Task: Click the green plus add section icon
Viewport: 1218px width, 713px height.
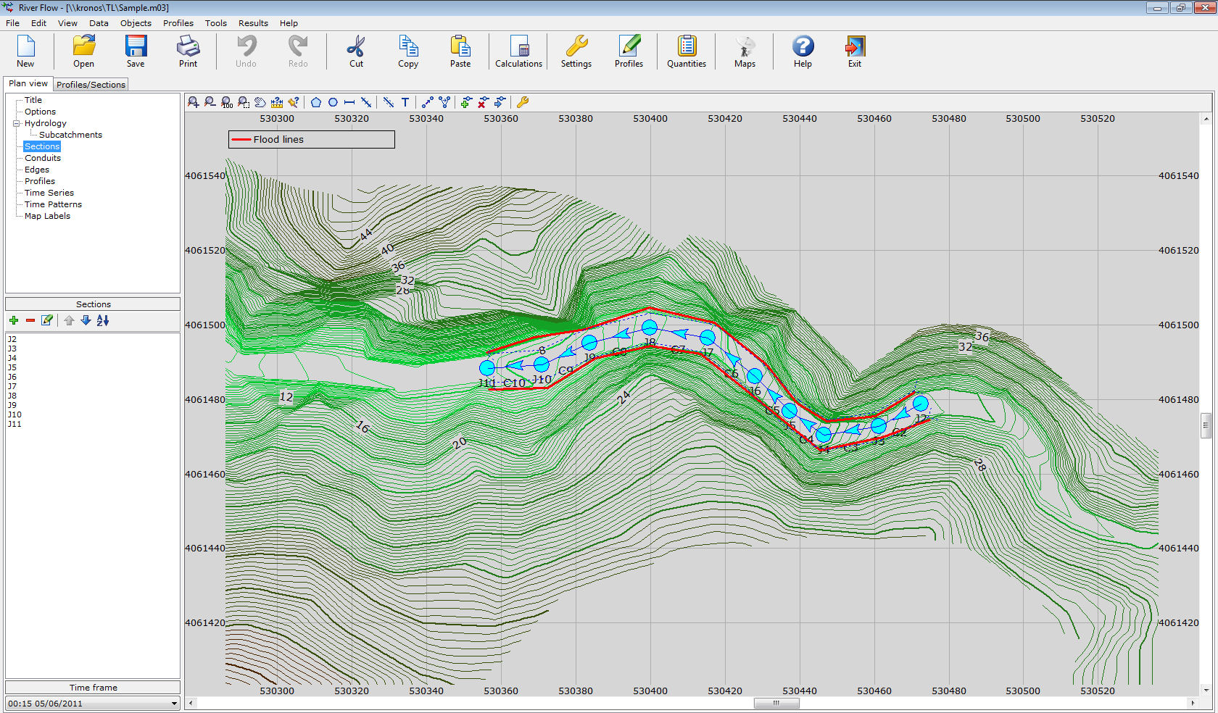Action: pyautogui.click(x=14, y=320)
